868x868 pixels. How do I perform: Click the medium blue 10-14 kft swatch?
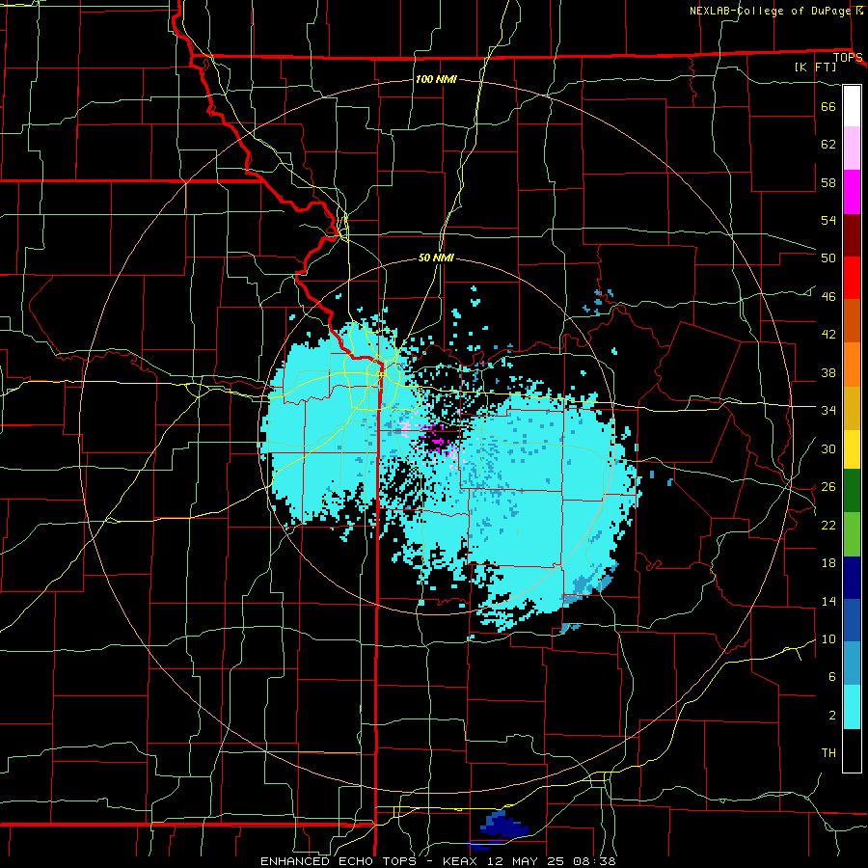point(852,620)
